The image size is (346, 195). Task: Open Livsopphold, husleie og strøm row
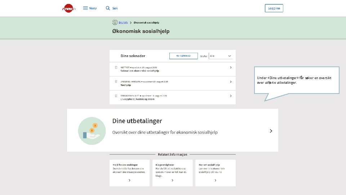coord(173,97)
